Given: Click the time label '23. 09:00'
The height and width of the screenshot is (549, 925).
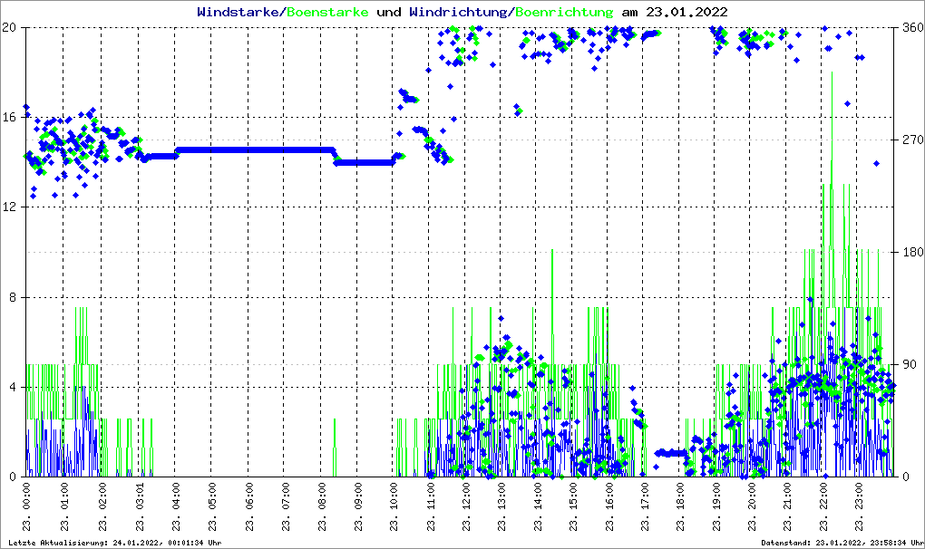Looking at the screenshot, I should tap(358, 506).
